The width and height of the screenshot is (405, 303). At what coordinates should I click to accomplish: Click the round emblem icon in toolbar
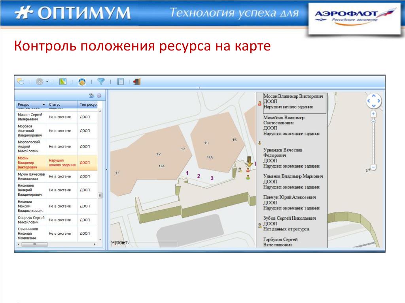coord(82,82)
